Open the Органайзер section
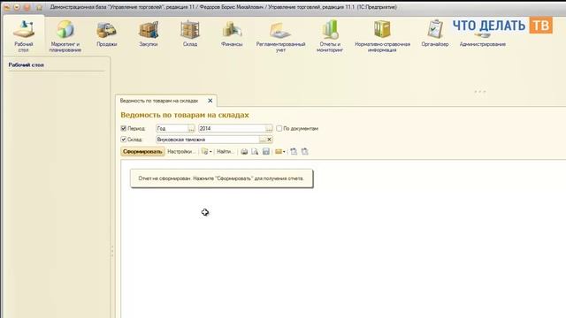 (435, 34)
